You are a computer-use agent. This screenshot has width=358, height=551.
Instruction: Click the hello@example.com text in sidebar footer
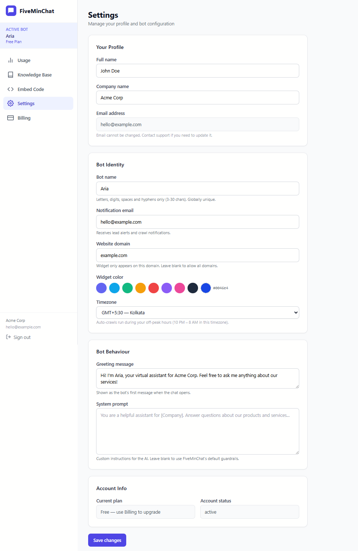(x=23, y=327)
